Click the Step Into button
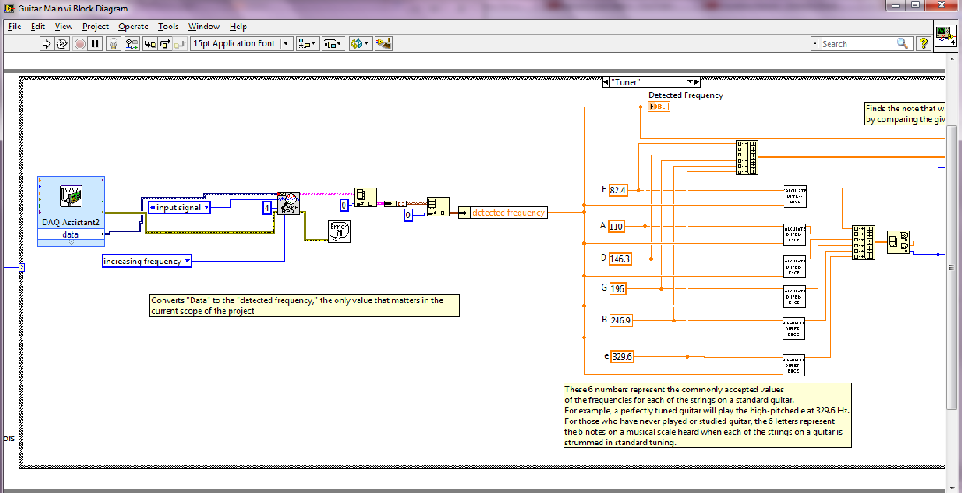Image resolution: width=962 pixels, height=493 pixels. click(x=149, y=43)
